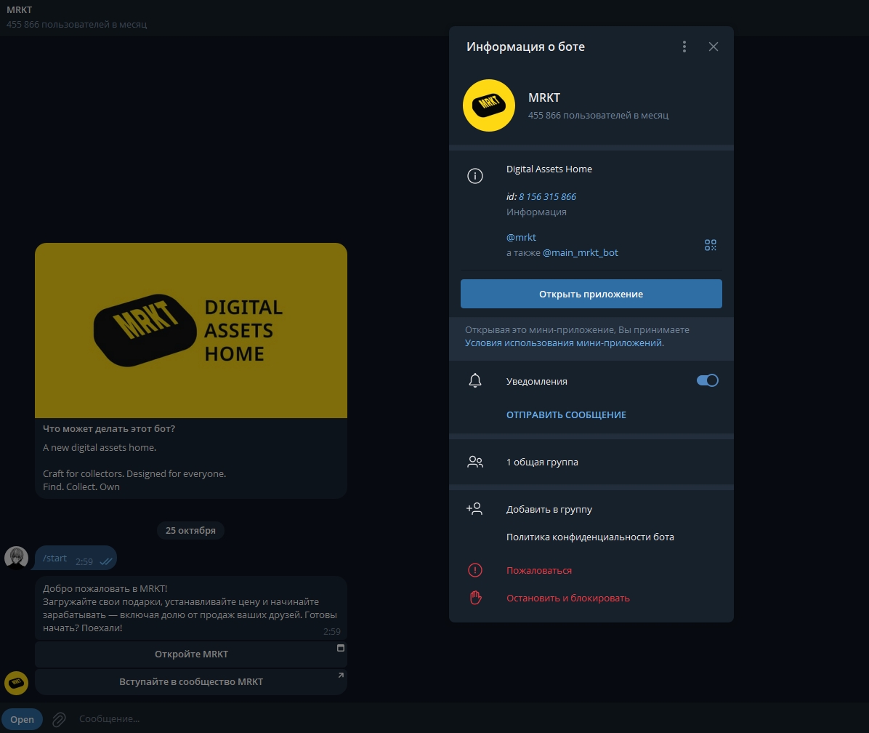Open the @main_mrkt_bot username link
The height and width of the screenshot is (733, 869).
coord(581,253)
